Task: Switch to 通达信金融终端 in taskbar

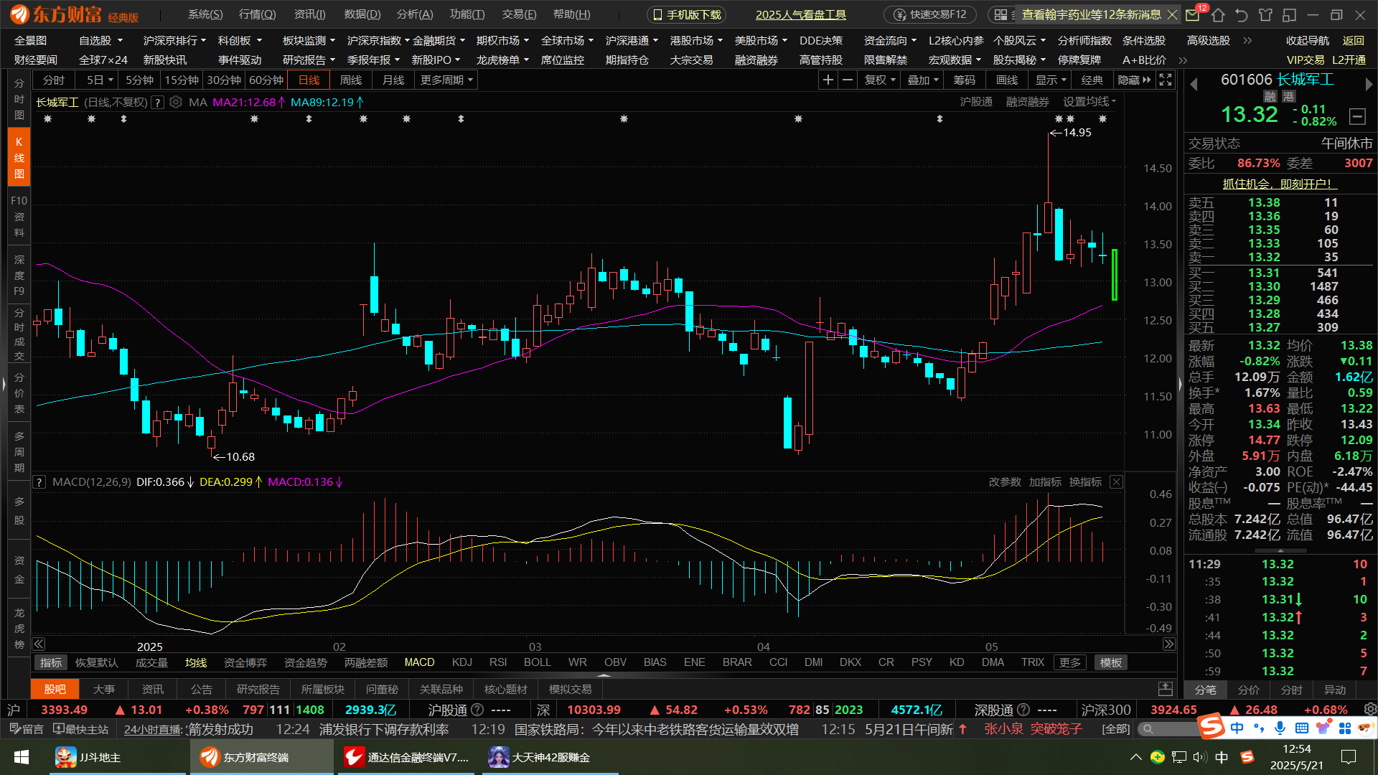Action: pos(407,757)
